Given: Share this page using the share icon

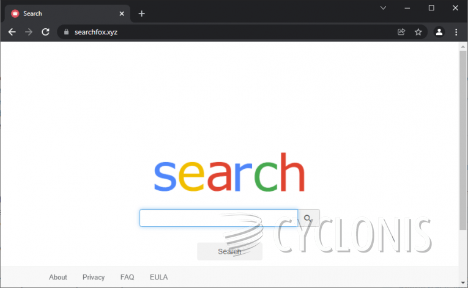Looking at the screenshot, I should 401,32.
